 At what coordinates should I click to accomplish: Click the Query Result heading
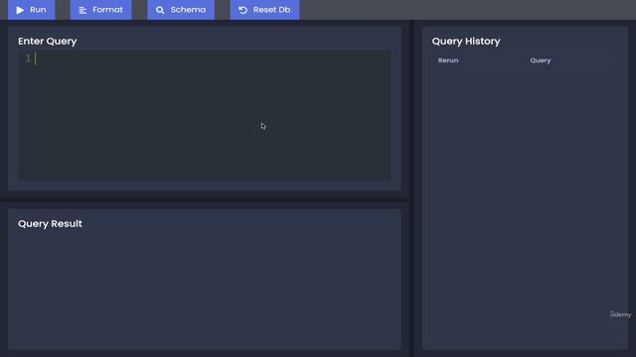click(x=50, y=224)
